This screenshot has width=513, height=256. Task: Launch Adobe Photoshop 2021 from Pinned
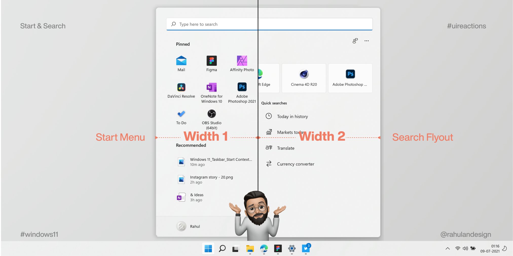pyautogui.click(x=242, y=93)
